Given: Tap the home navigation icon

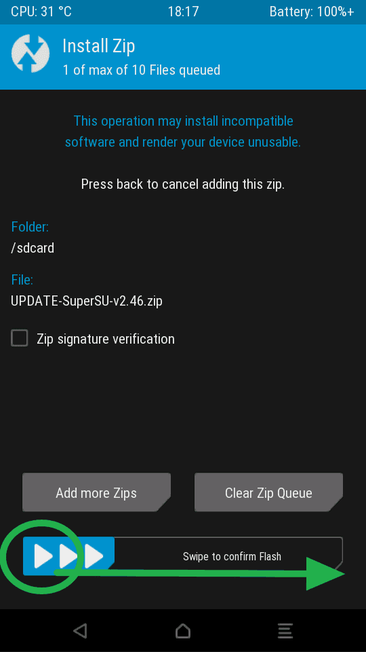Looking at the screenshot, I should click(182, 631).
